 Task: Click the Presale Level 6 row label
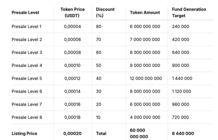(27, 91)
